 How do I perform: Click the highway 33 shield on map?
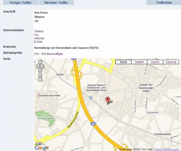(93, 124)
